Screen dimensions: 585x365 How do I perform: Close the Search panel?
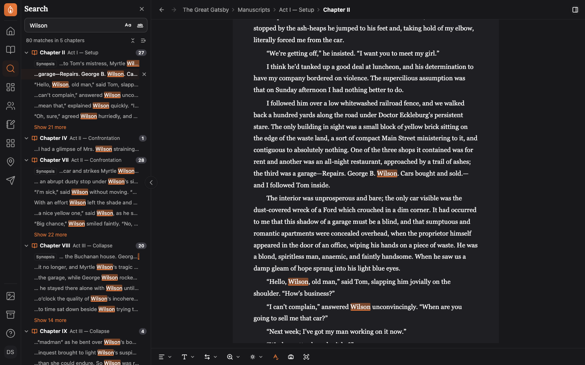pyautogui.click(x=142, y=9)
